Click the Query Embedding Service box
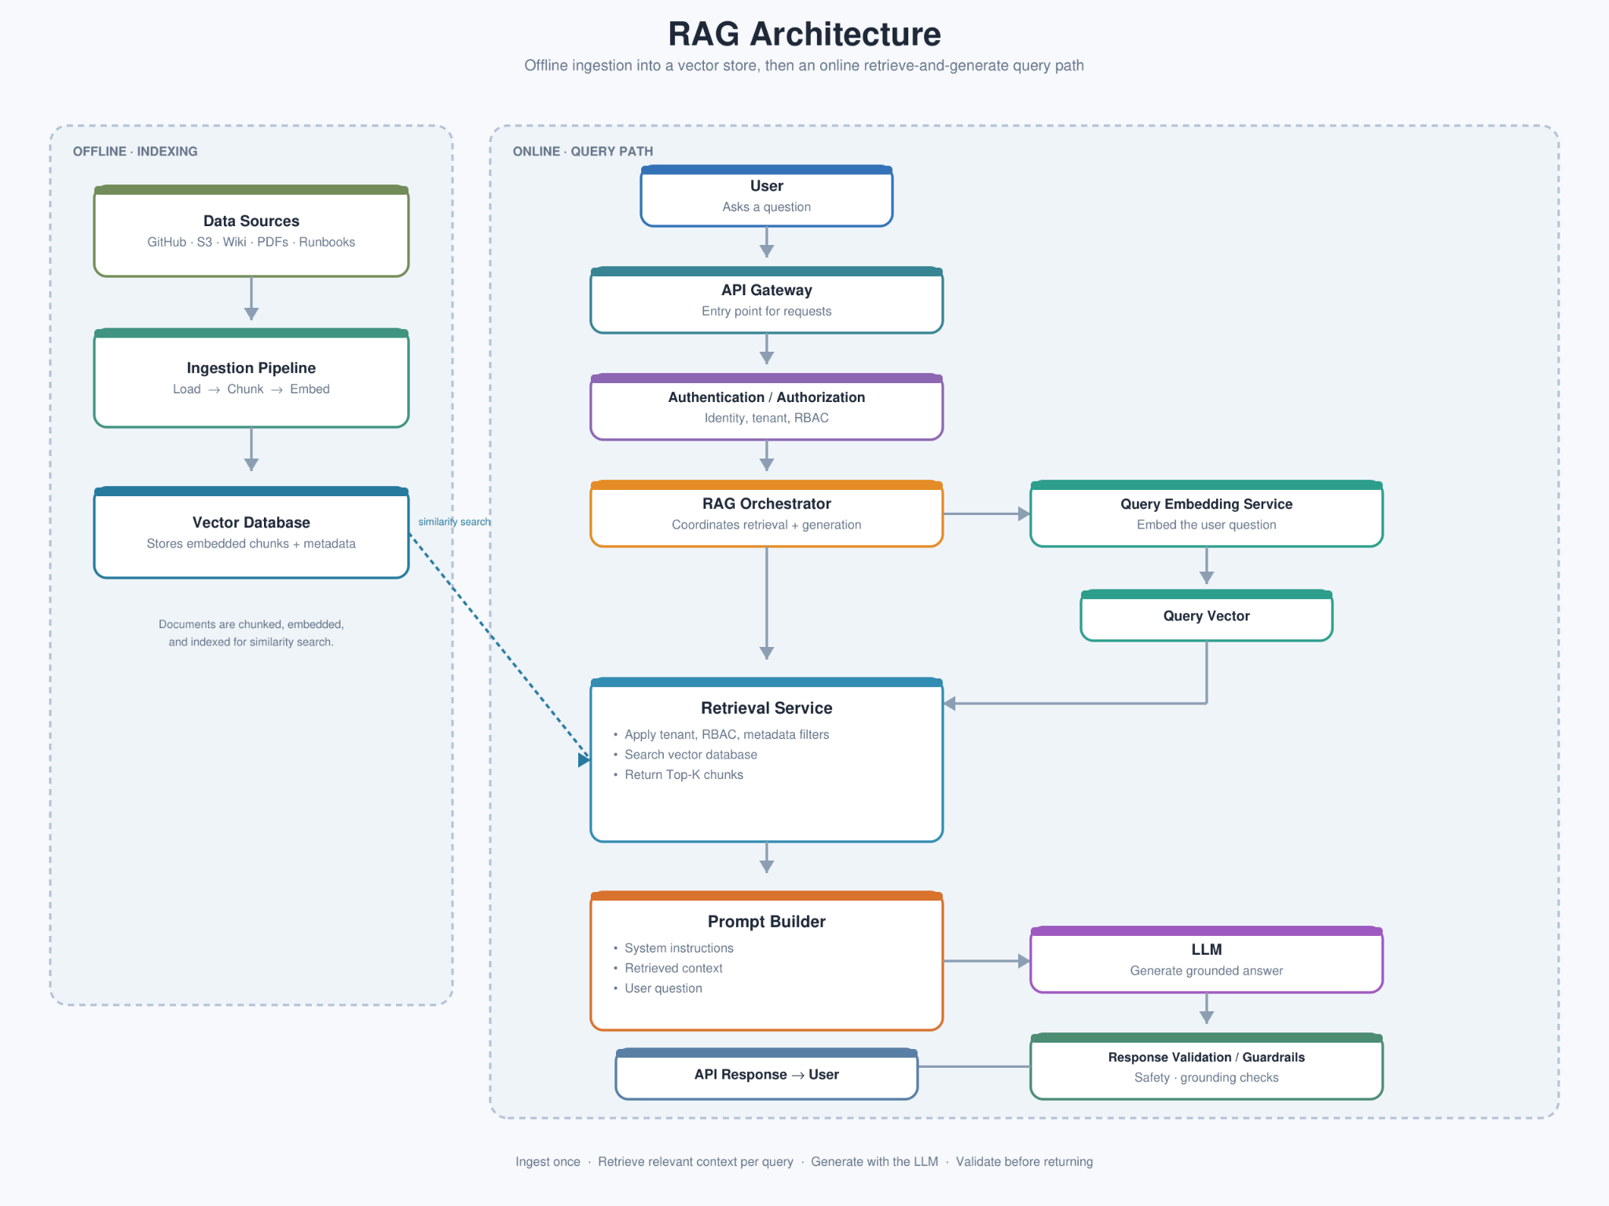The height and width of the screenshot is (1206, 1609). tap(1207, 513)
